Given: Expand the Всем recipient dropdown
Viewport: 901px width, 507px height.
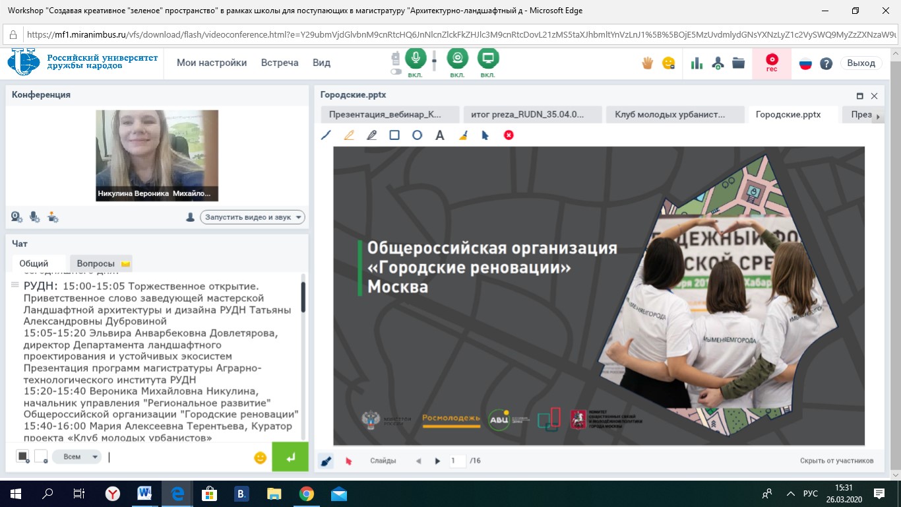Looking at the screenshot, I should point(77,456).
